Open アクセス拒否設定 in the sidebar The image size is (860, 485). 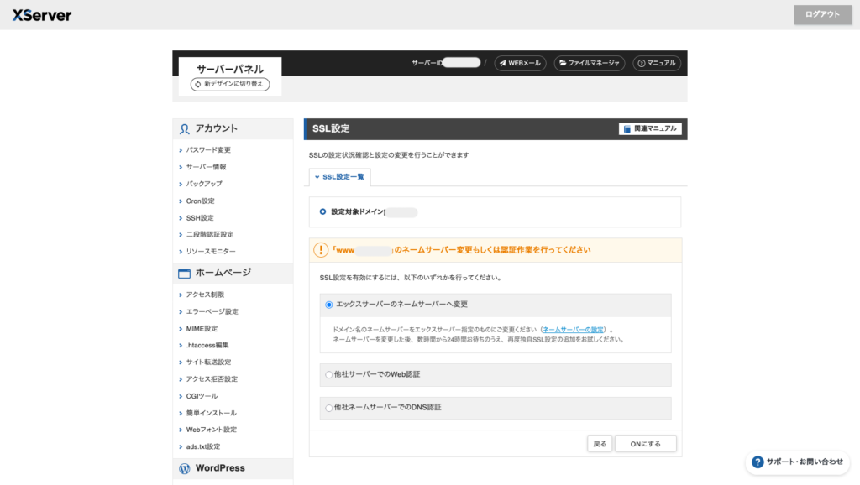pos(212,379)
